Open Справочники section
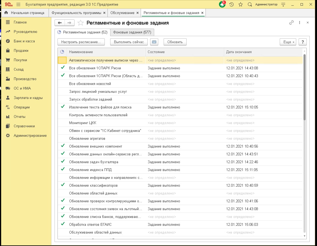The height and width of the screenshot is (246, 317). click(x=24, y=126)
